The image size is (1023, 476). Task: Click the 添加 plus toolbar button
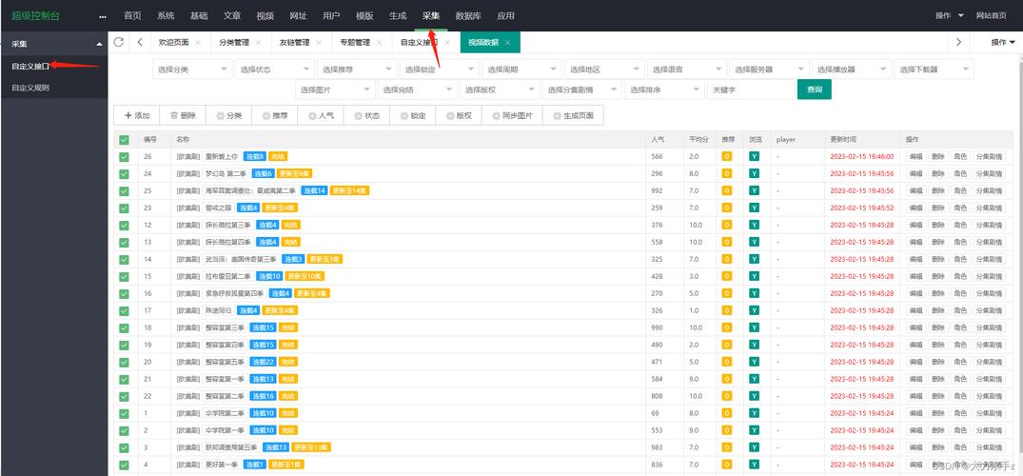pyautogui.click(x=137, y=115)
